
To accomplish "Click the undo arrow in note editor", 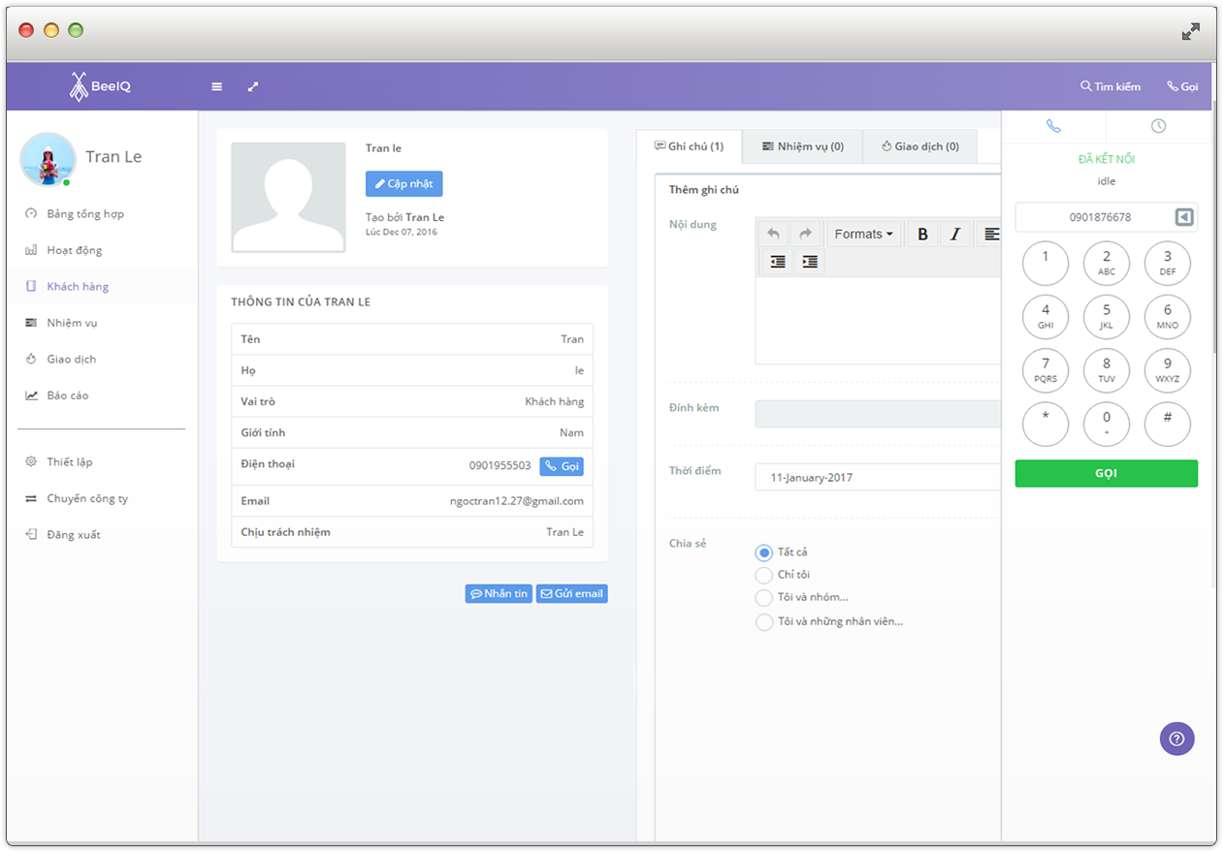I will 773,234.
